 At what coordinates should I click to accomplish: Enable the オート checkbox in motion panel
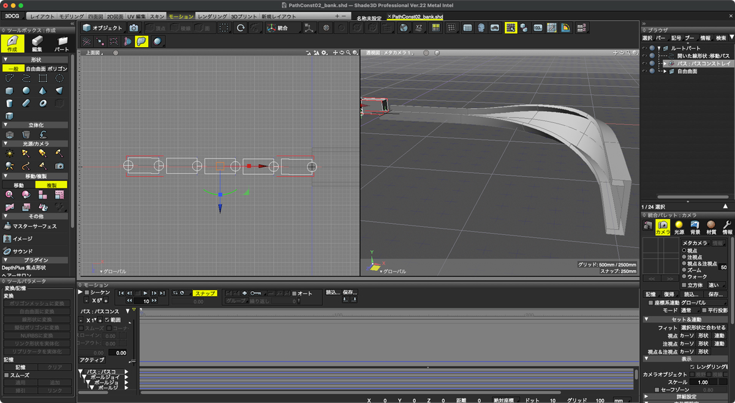pos(295,294)
